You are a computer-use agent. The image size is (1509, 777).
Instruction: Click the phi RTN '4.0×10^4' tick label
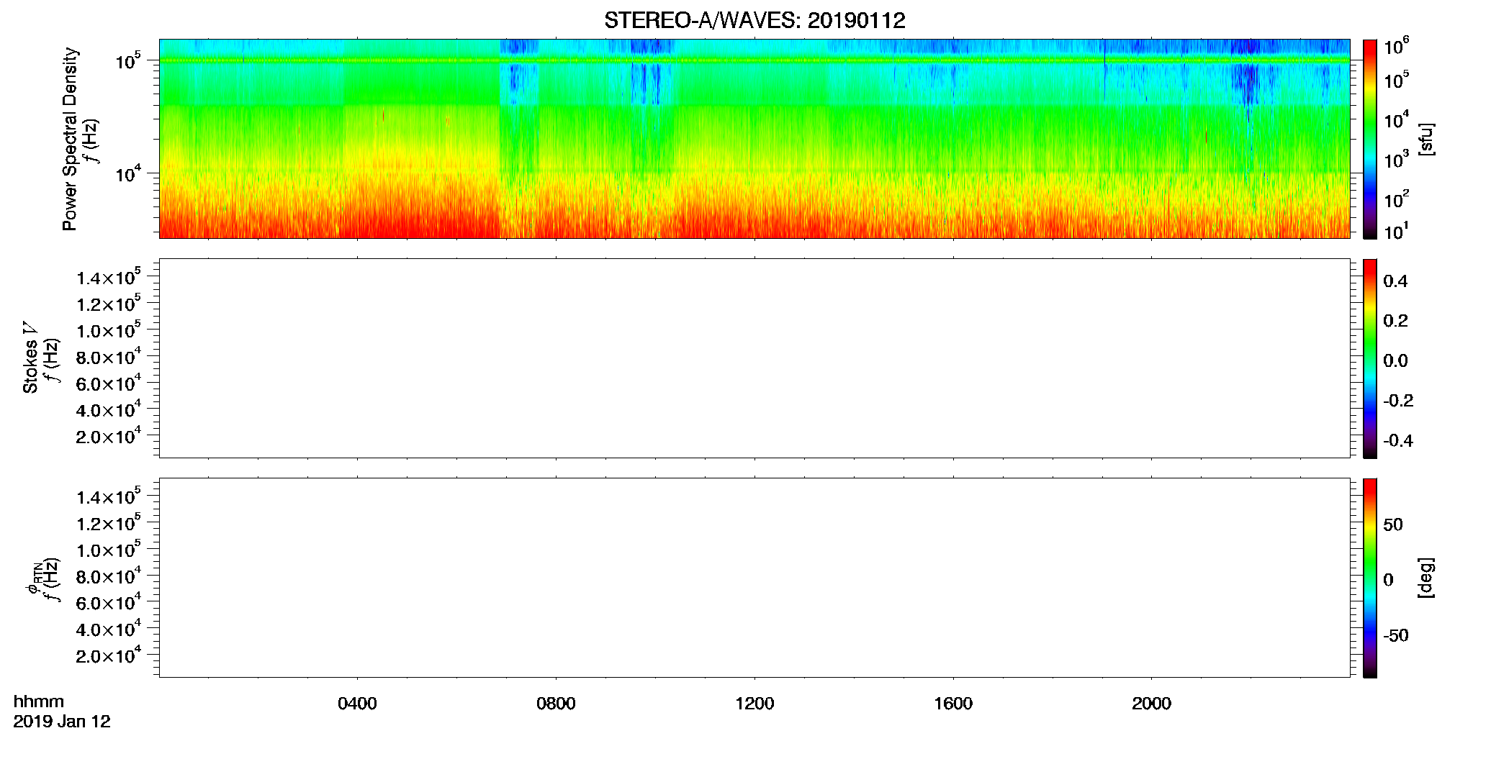coord(109,629)
